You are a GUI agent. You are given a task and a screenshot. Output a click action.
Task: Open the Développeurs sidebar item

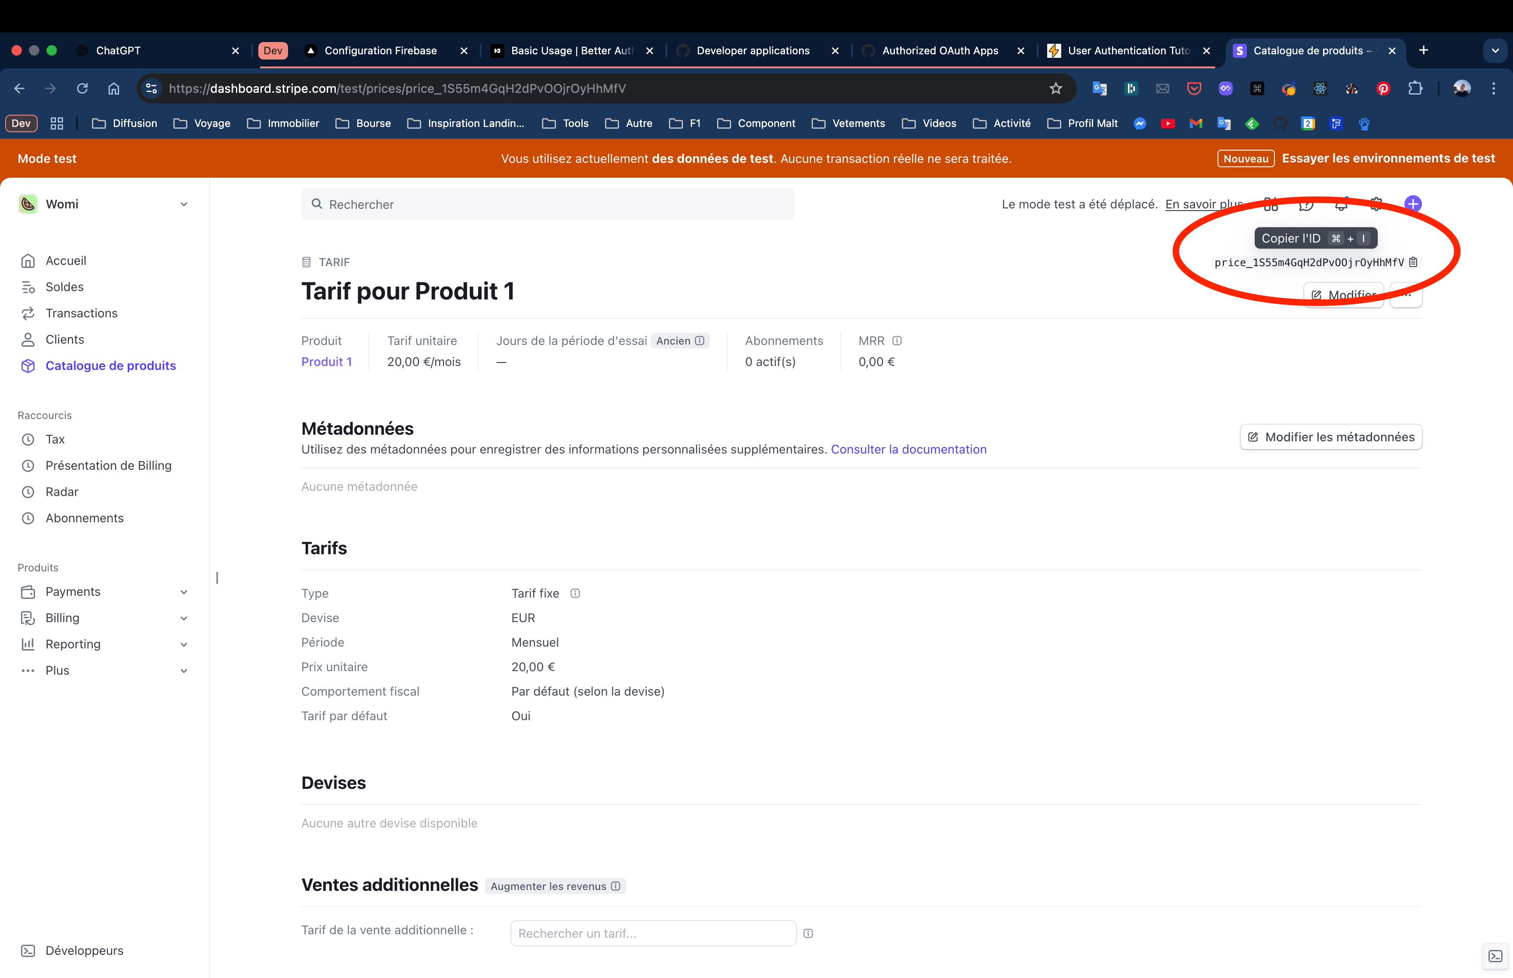coord(84,950)
